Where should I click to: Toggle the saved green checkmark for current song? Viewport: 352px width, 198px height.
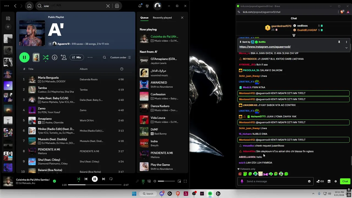[x=54, y=181]
